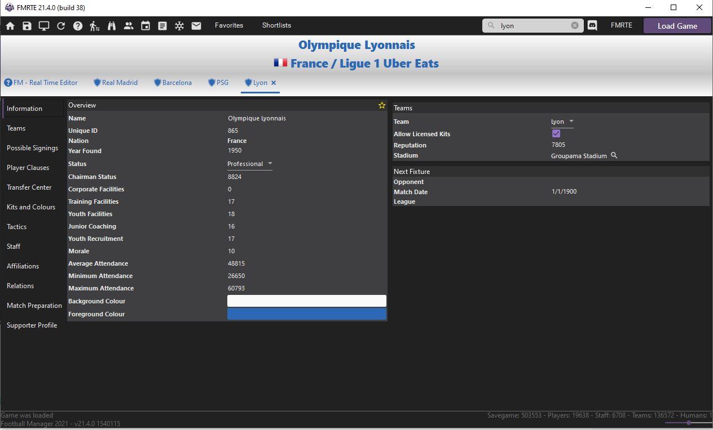Image resolution: width=713 pixels, height=430 pixels.
Task: Adjust the zoom slider in status bar
Action: 688,423
